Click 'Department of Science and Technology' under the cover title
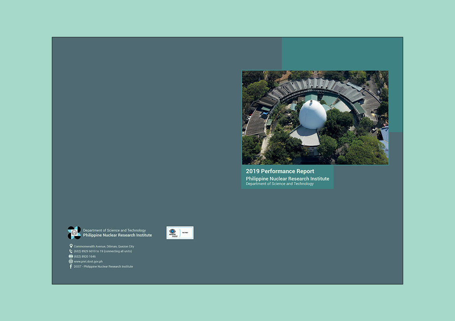This screenshot has width=455, height=321. click(280, 184)
